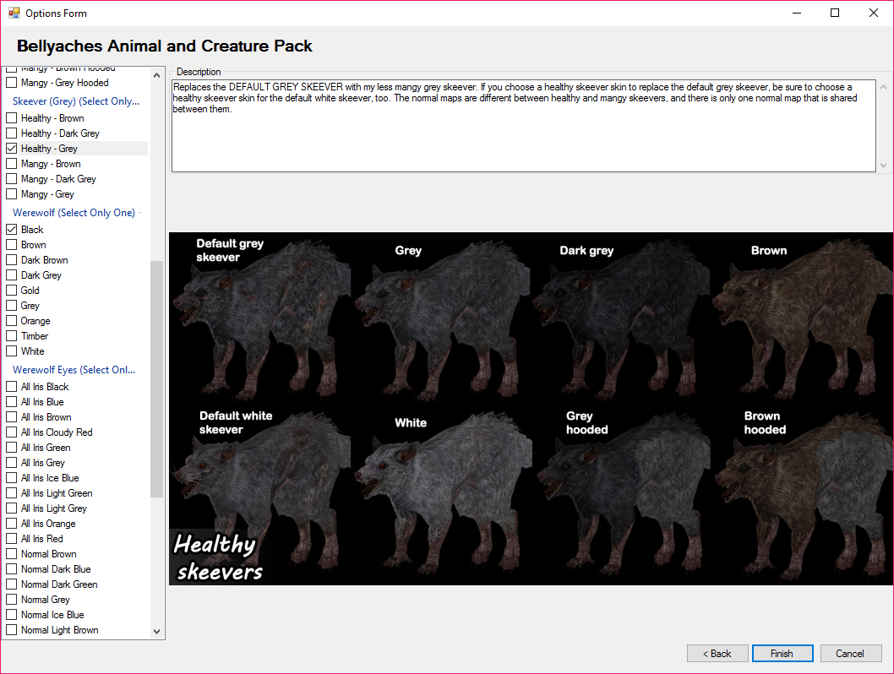Image resolution: width=894 pixels, height=674 pixels.
Task: Select the Mangy - Grey skeever checkbox
Action: 11,194
